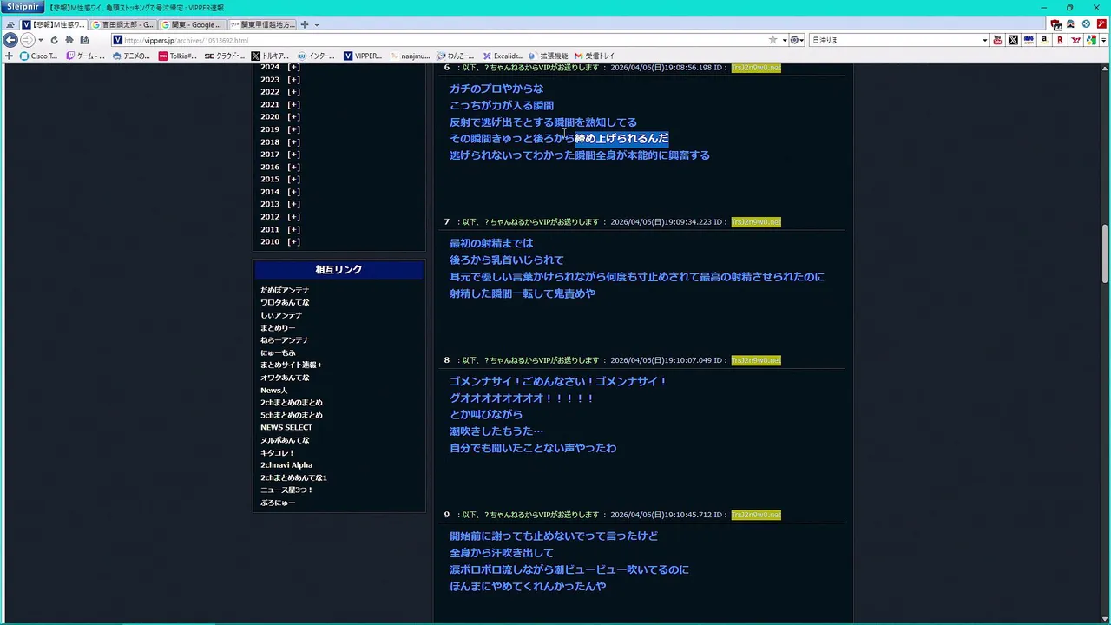Screen dimensions: 1111x625
Task: Expand the 2021 archive year
Action: [293, 104]
